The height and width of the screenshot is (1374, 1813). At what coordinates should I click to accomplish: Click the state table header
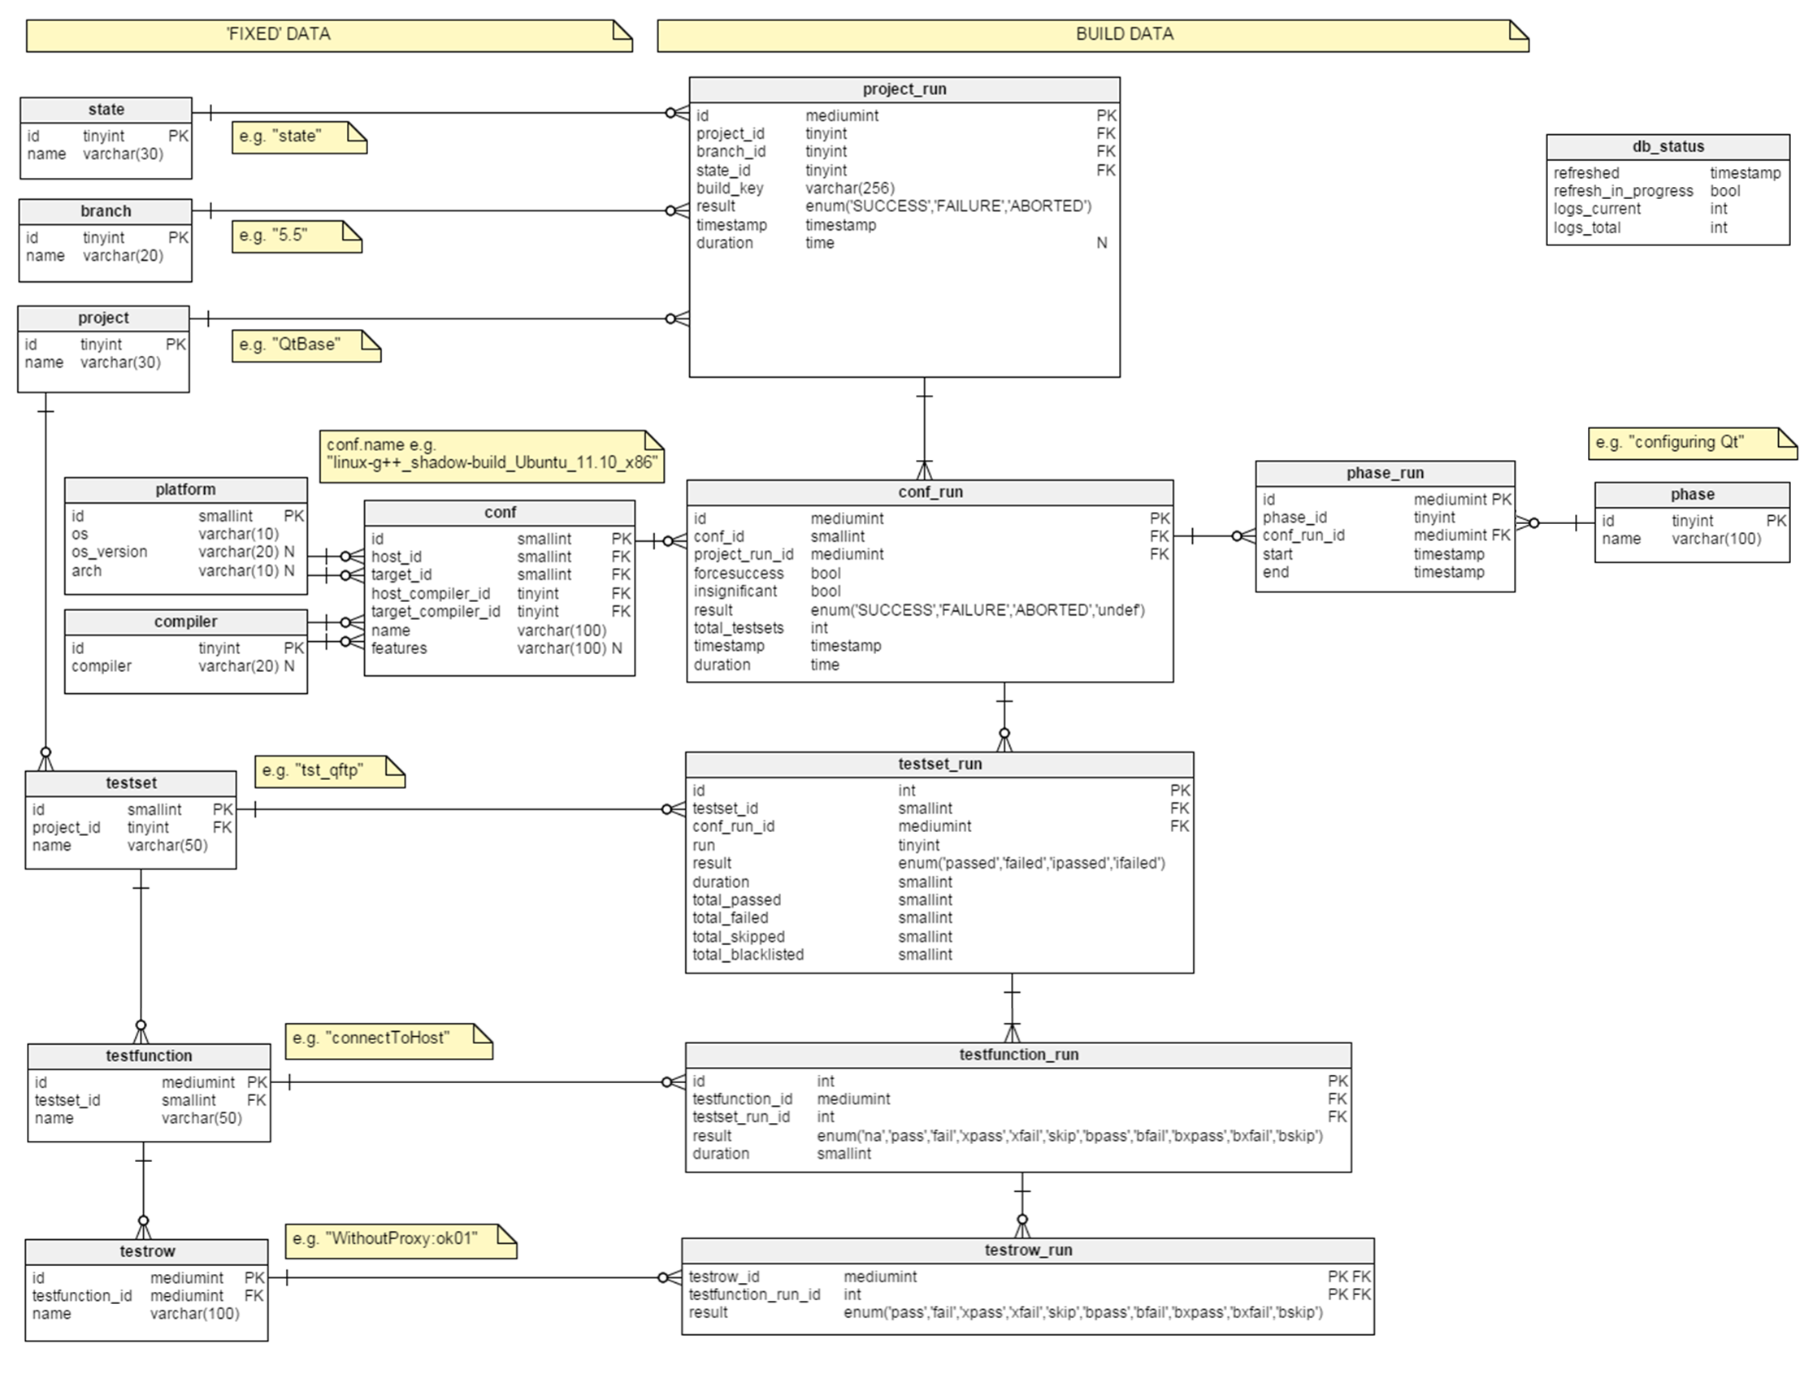pyautogui.click(x=106, y=110)
